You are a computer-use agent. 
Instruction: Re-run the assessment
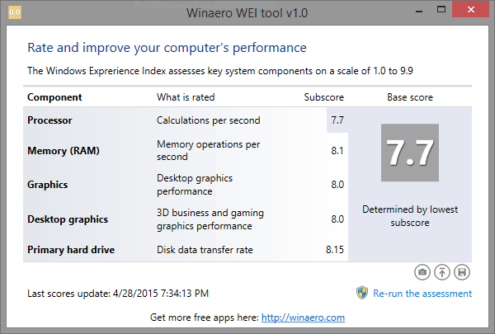point(422,294)
